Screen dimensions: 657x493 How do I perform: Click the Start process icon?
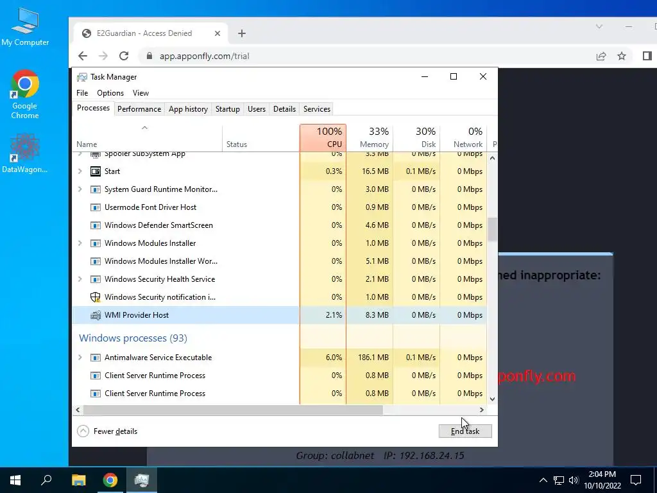[x=96, y=171]
